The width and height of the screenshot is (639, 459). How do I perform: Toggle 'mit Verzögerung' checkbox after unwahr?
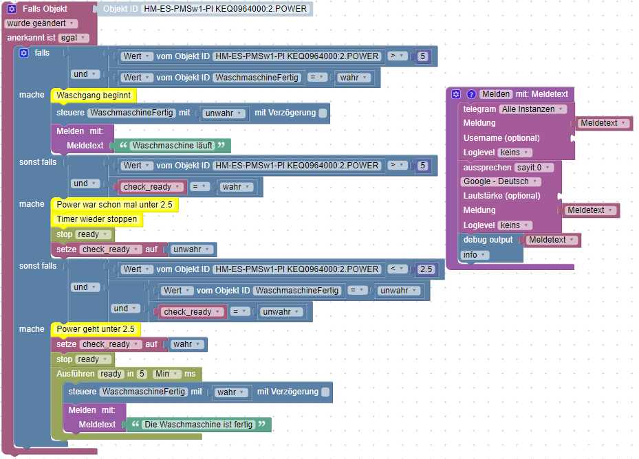pyautogui.click(x=323, y=113)
